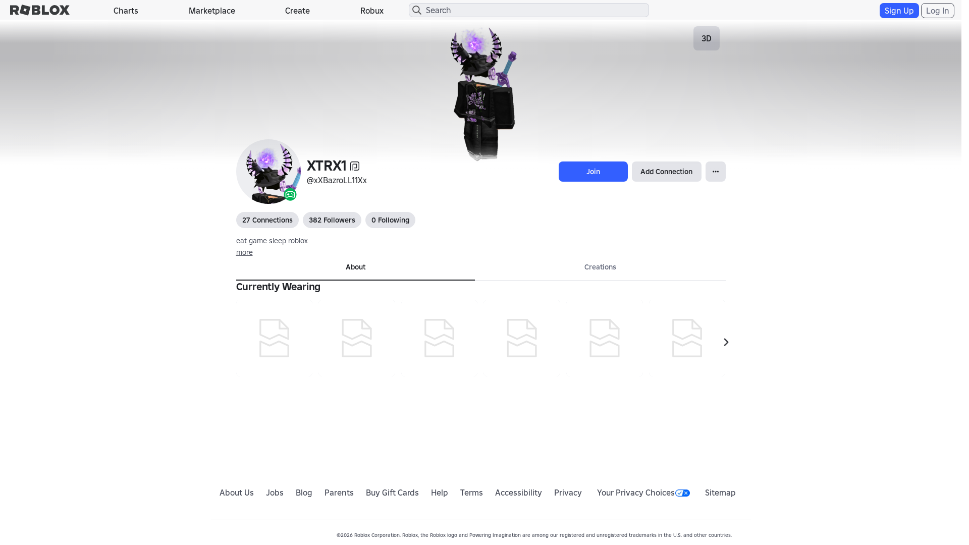Open the Help footer link
This screenshot has width=969, height=545.
440,493
